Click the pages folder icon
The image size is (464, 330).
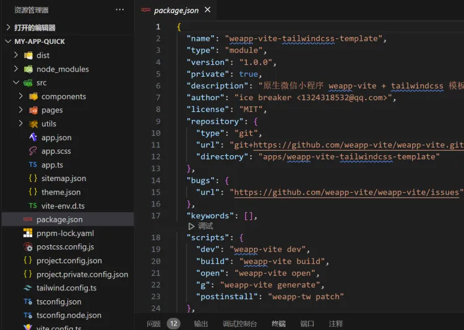[33, 110]
